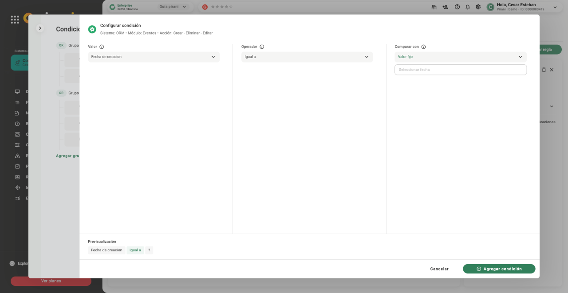568x293 pixels.
Task: Click the info icon beside Comparar con
Action: coord(423,47)
